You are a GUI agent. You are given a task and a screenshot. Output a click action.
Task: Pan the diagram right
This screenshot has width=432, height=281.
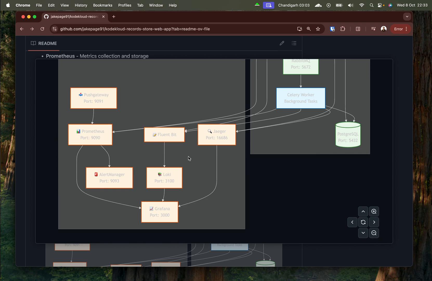point(374,222)
